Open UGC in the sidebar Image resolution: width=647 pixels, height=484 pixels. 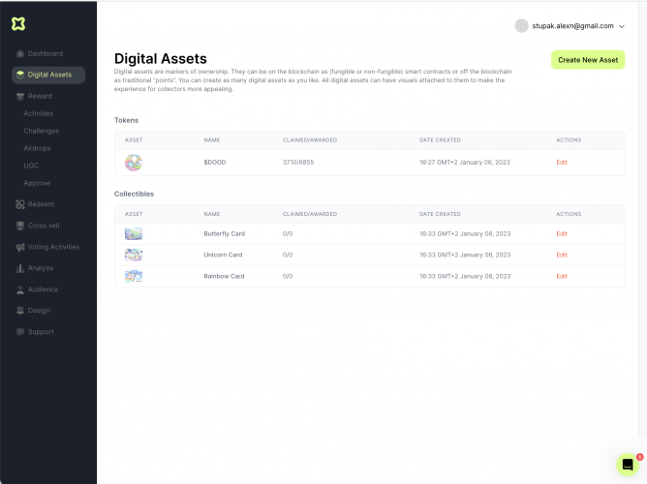(31, 166)
